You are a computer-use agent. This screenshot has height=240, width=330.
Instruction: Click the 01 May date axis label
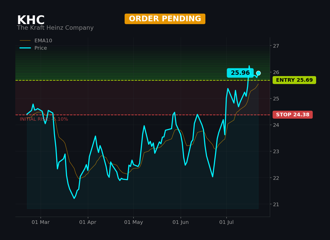(x=133, y=222)
